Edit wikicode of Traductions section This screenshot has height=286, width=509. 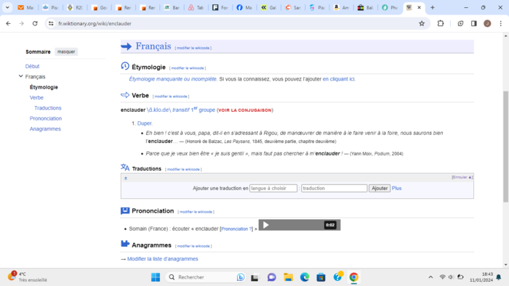point(183,169)
